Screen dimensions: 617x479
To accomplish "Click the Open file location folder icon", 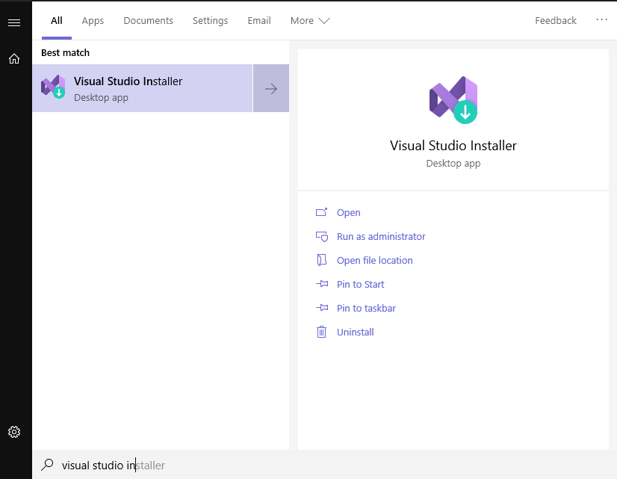I will (x=322, y=261).
